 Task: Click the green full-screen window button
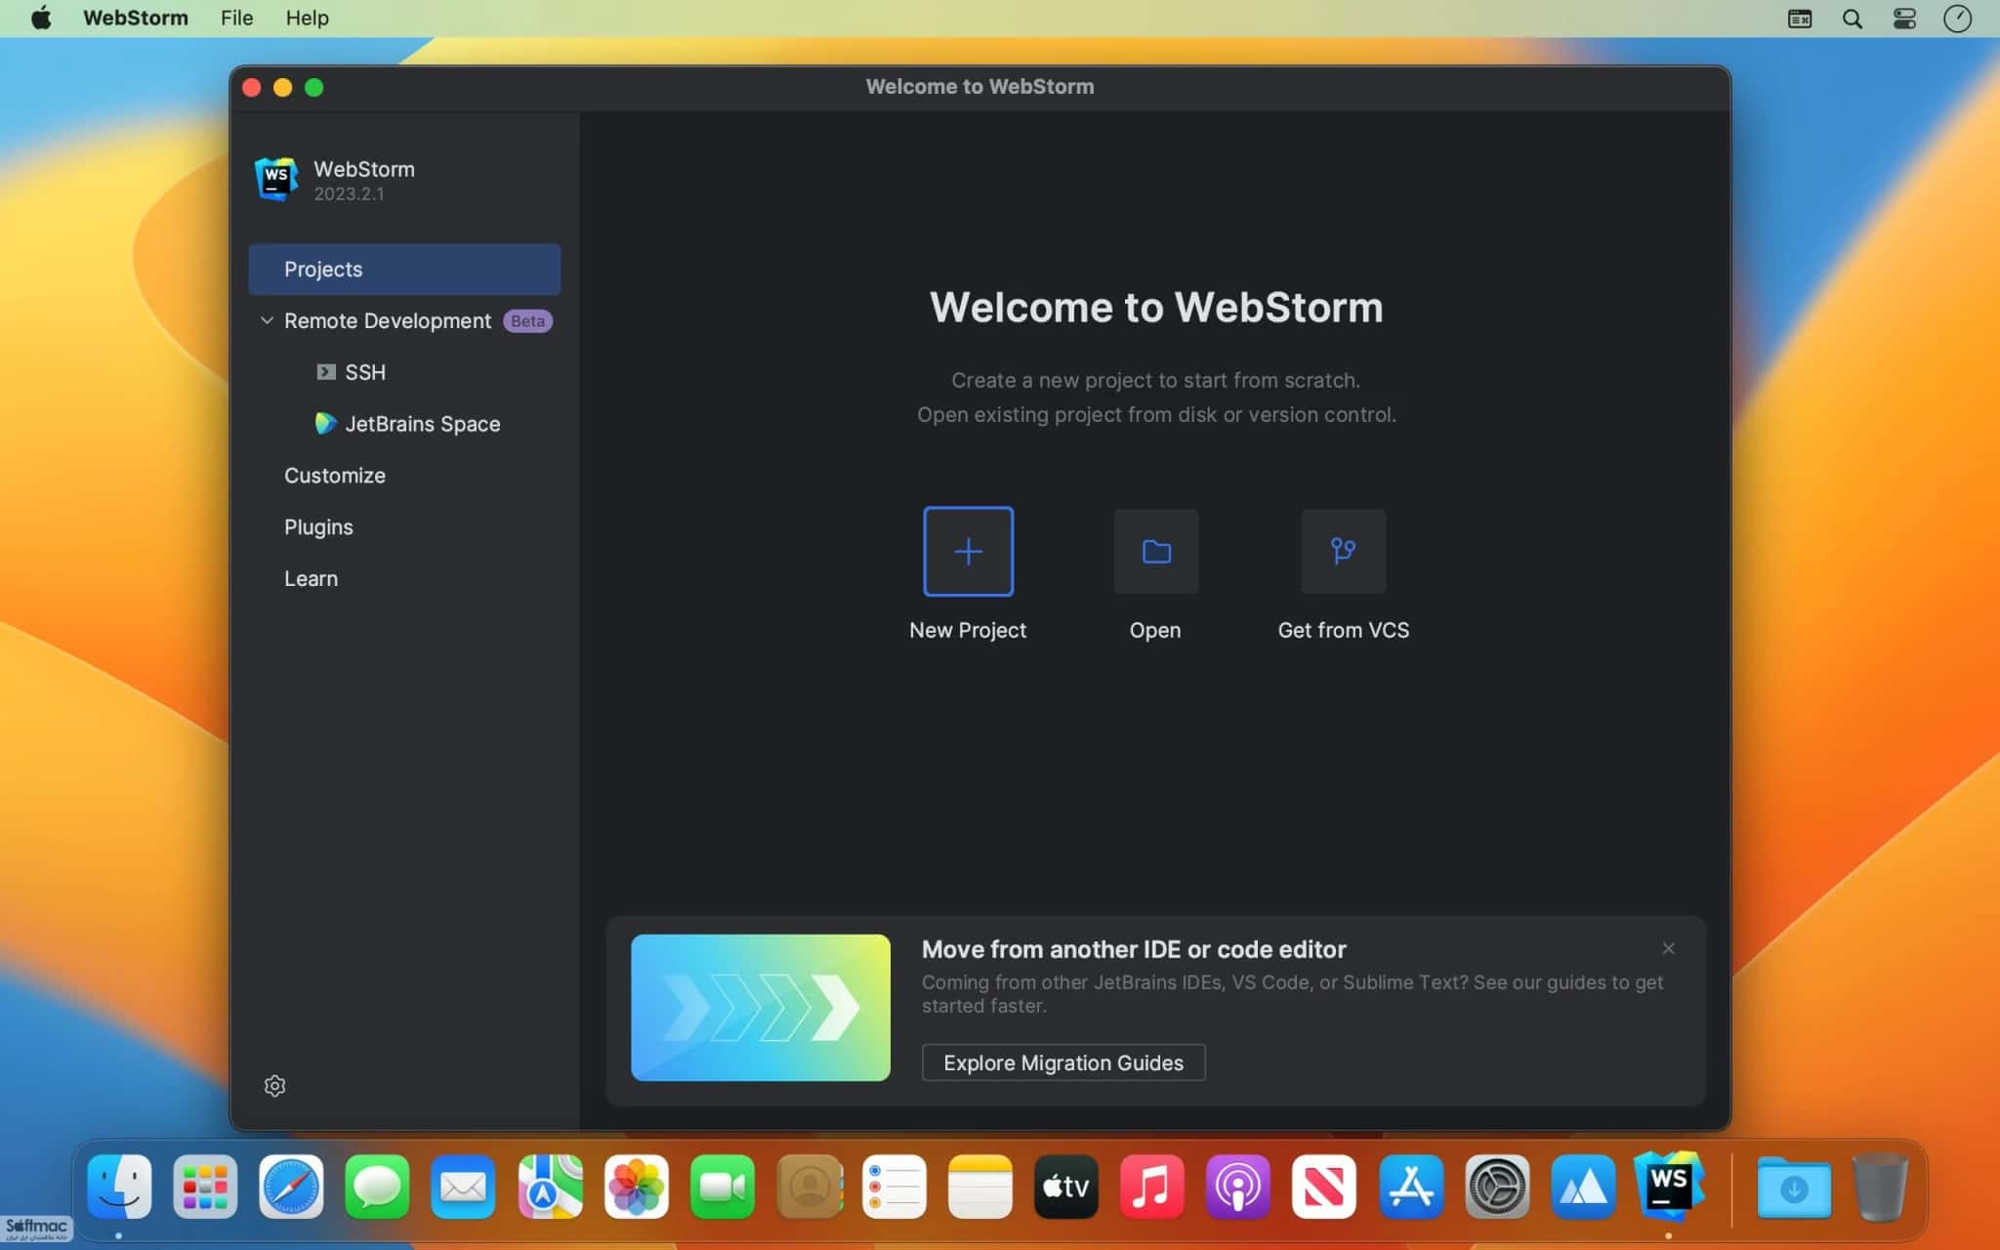(313, 87)
